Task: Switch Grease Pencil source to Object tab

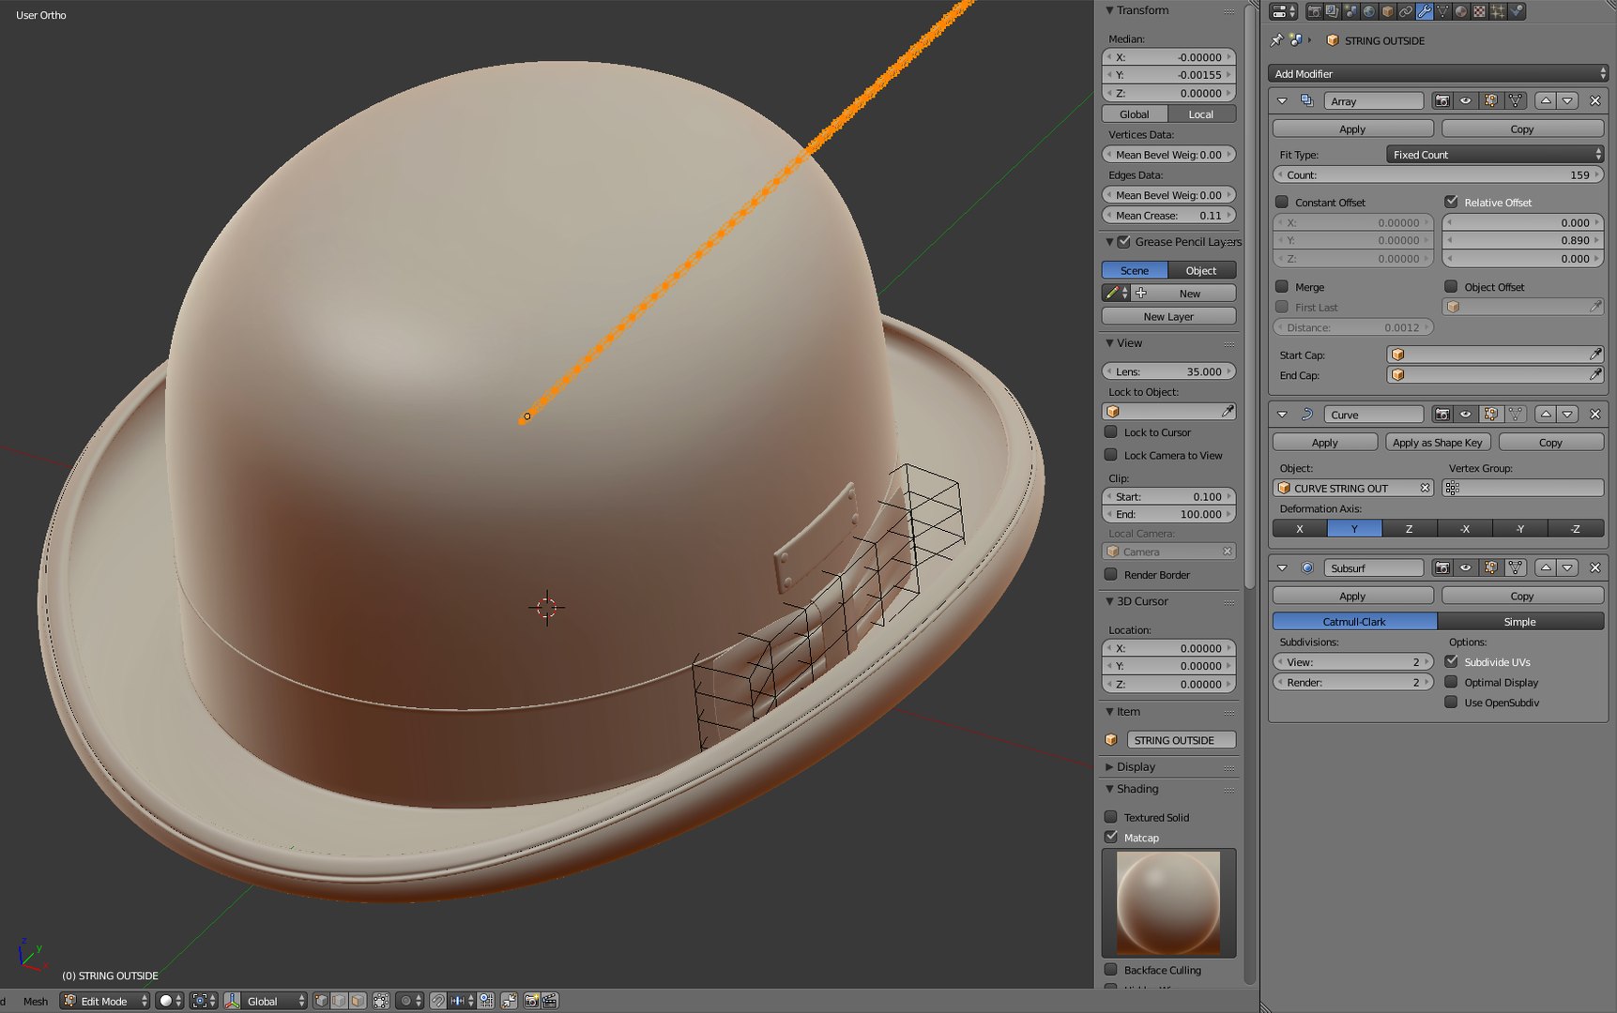Action: click(x=1201, y=270)
